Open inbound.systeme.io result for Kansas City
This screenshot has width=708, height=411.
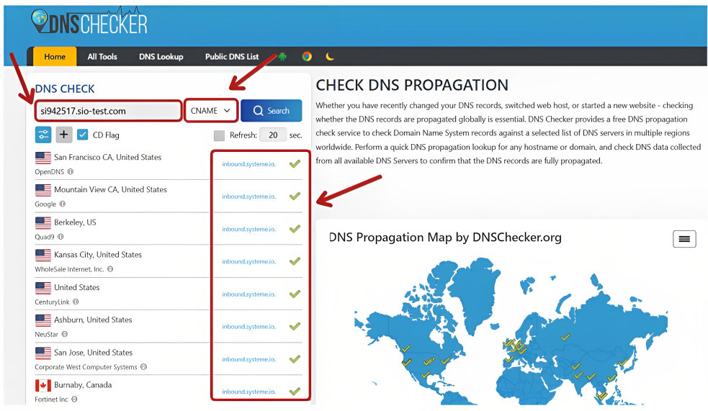(x=248, y=262)
